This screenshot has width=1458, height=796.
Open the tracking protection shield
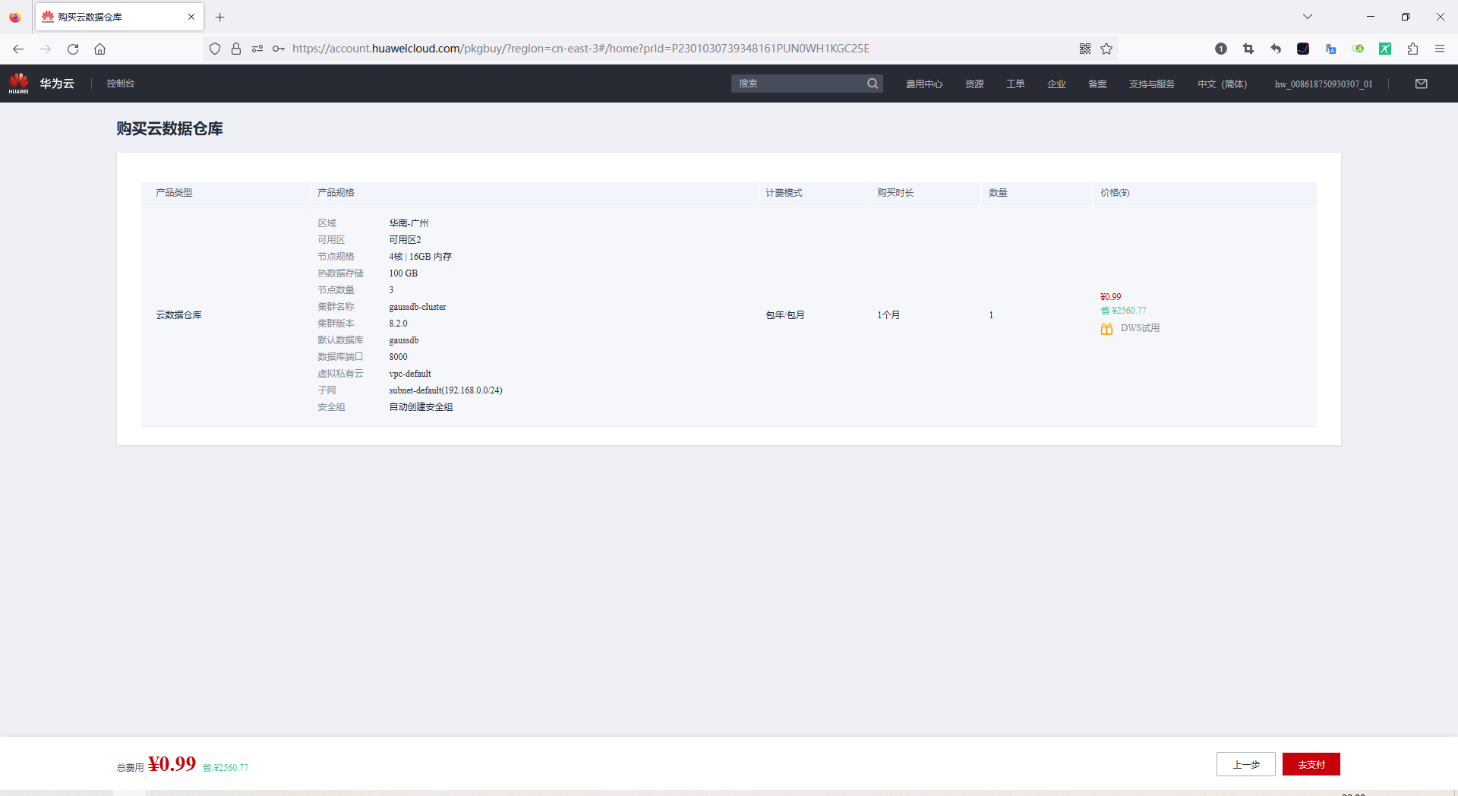(215, 49)
